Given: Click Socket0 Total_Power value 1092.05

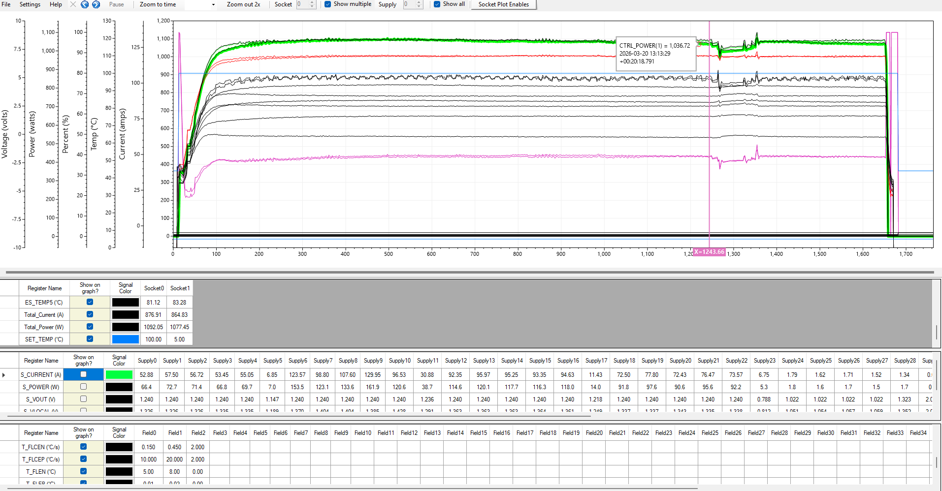Looking at the screenshot, I should coord(154,327).
